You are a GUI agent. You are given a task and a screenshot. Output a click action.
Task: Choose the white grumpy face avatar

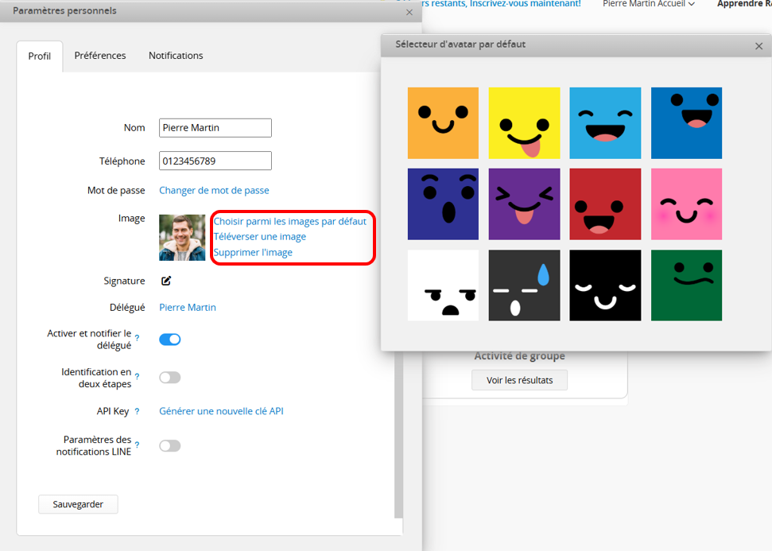(443, 285)
